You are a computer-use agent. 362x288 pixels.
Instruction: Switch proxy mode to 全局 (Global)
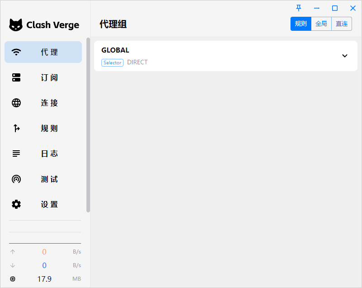tap(321, 24)
